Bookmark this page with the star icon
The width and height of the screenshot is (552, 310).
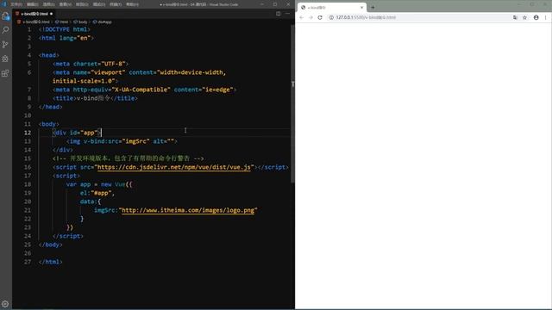pyautogui.click(x=525, y=17)
